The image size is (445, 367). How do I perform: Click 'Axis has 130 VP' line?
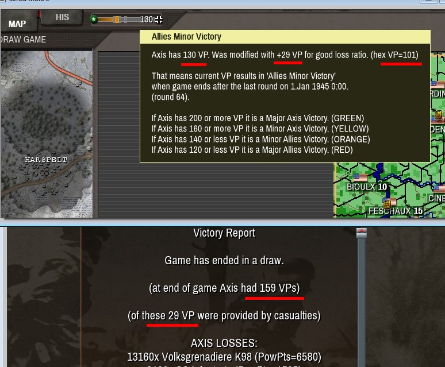coord(285,55)
